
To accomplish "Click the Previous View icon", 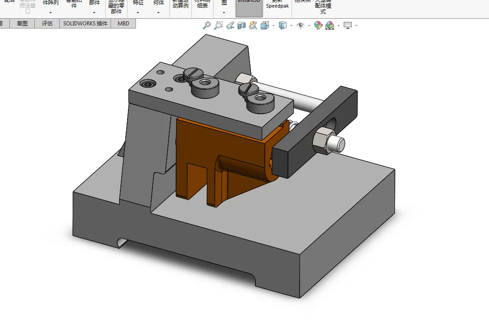I will (230, 26).
